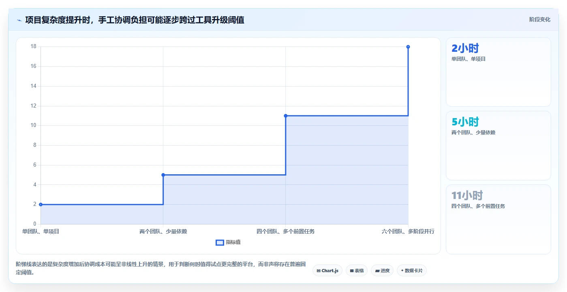This screenshot has width=567, height=292.
Task: Click the x-axis label 两个团队、少量依赖
Action: point(163,231)
